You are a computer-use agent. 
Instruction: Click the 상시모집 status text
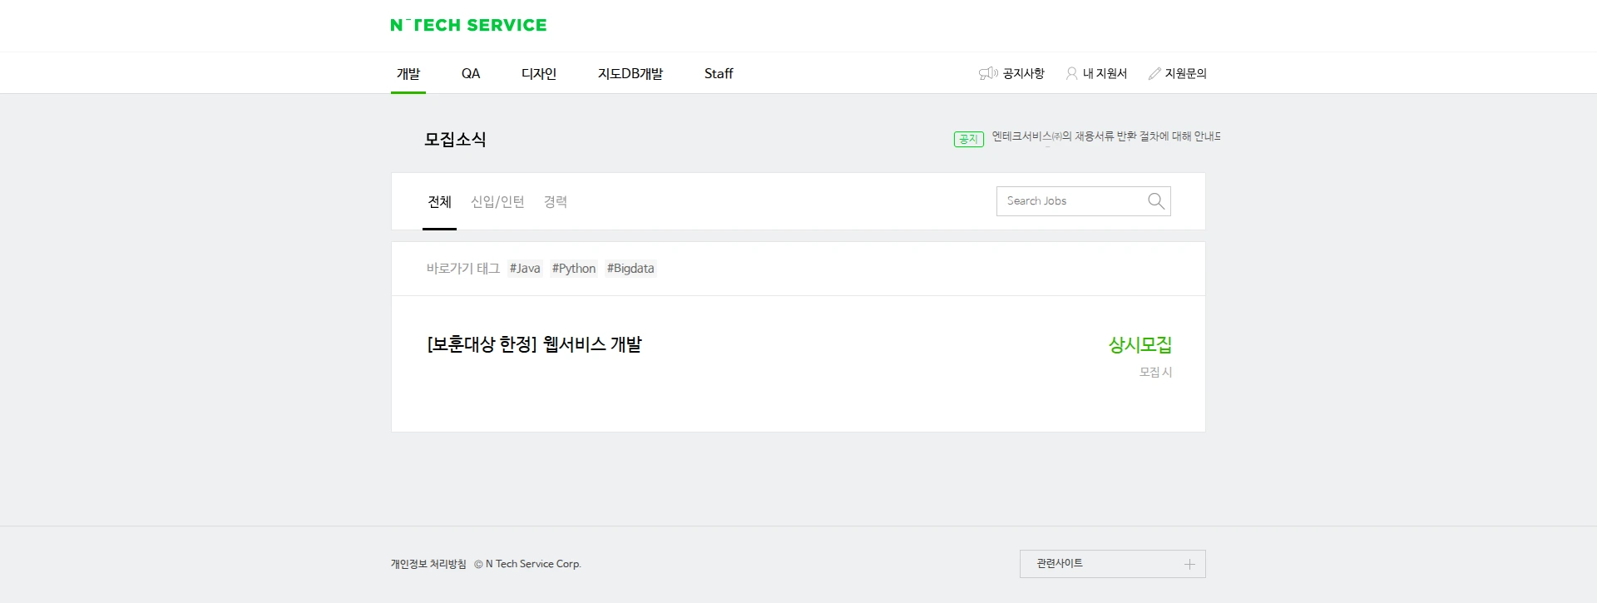pyautogui.click(x=1140, y=344)
